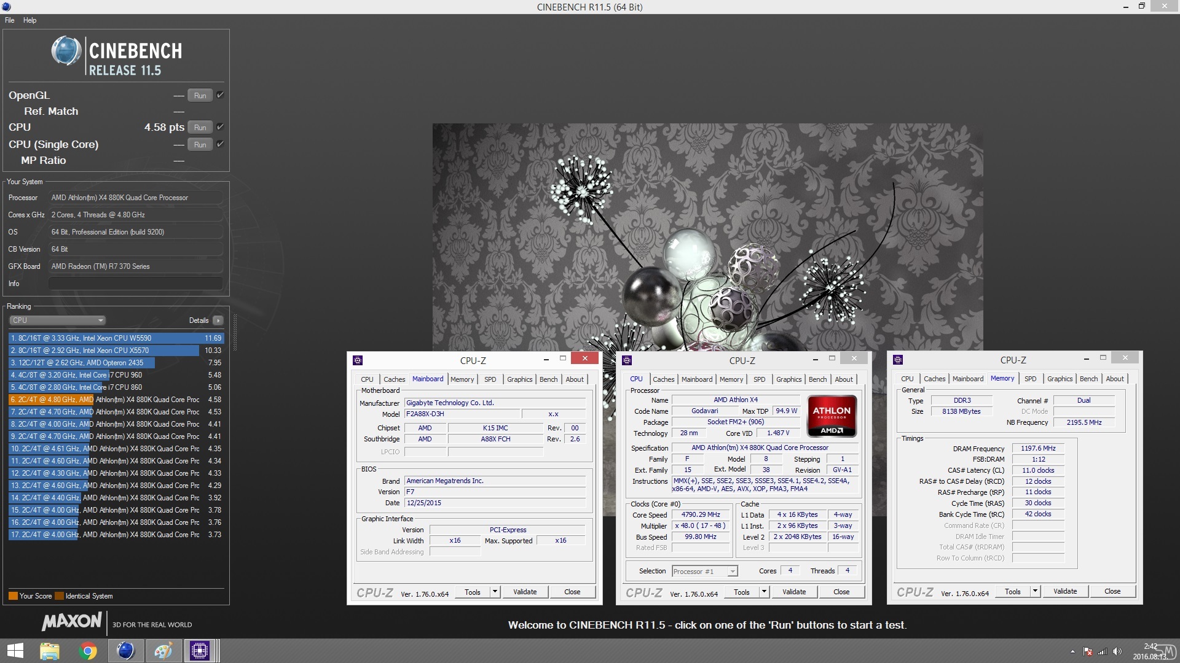The width and height of the screenshot is (1180, 663).
Task: Open Bench tab in Memory CPU-Z window
Action: tap(1088, 379)
